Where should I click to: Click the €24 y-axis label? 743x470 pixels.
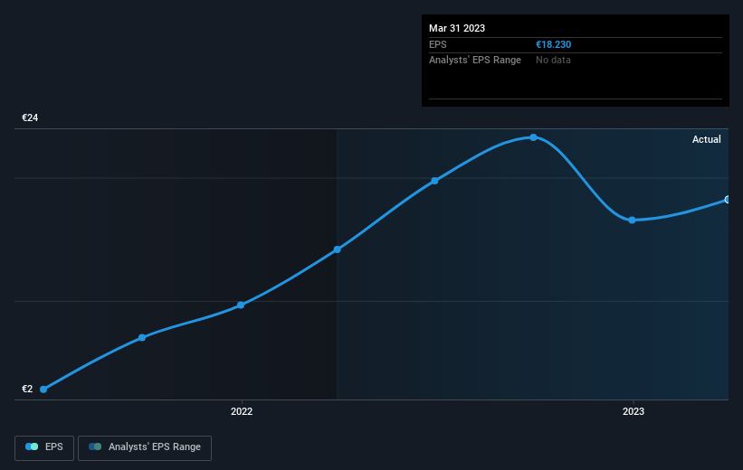coord(30,117)
